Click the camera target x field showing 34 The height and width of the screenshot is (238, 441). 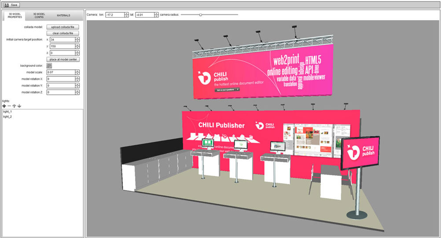coord(62,40)
